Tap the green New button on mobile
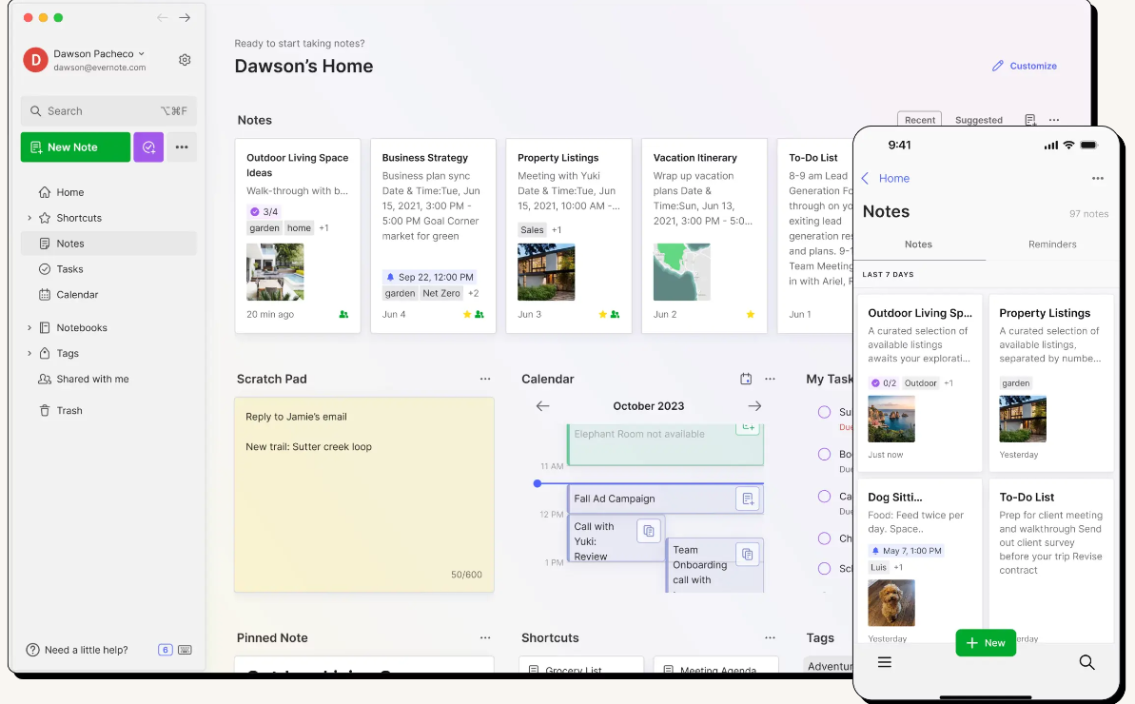The image size is (1135, 704). 986,642
